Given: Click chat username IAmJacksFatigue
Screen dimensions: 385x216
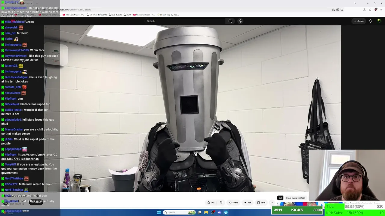Looking at the screenshot, I should pos(16,77).
